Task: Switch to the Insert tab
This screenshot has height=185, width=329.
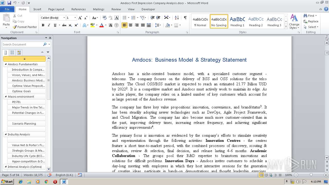Action: pos(37,9)
